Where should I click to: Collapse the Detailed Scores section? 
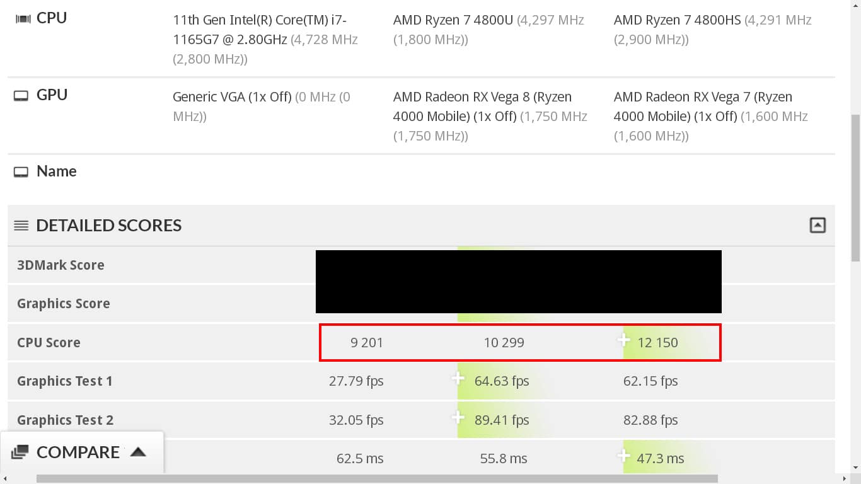(x=818, y=225)
